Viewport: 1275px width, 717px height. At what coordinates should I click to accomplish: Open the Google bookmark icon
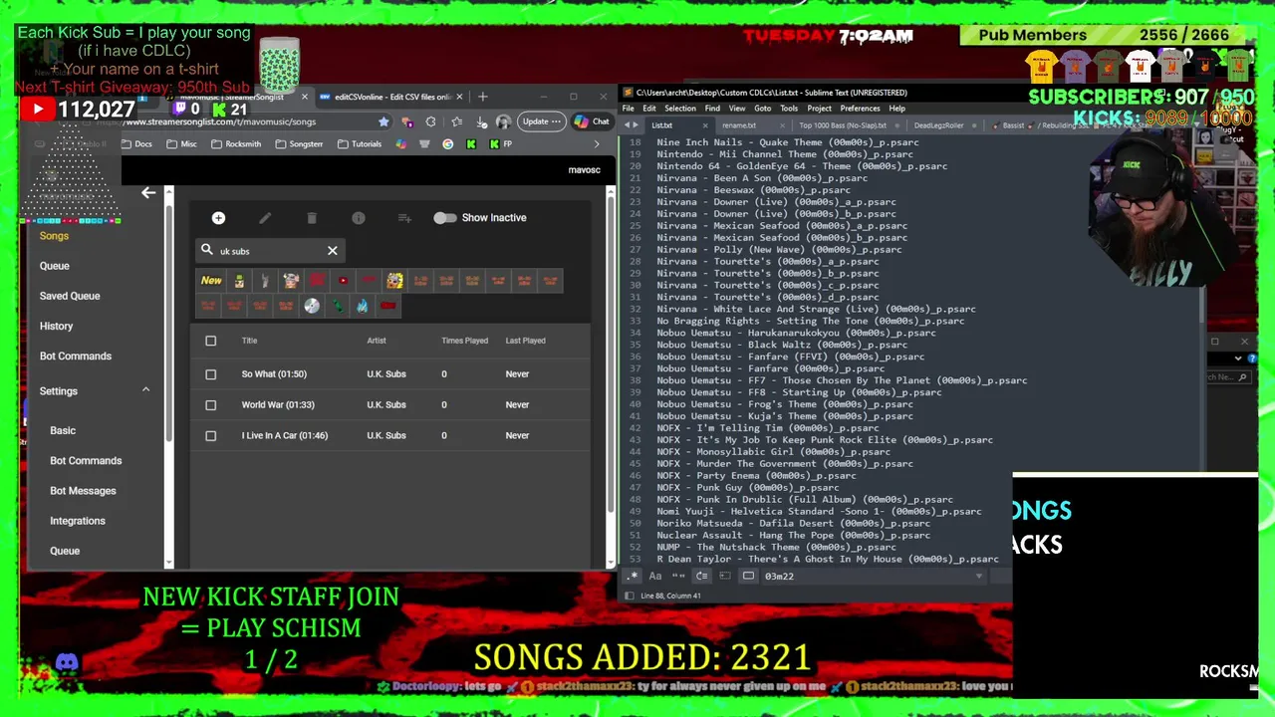447,144
